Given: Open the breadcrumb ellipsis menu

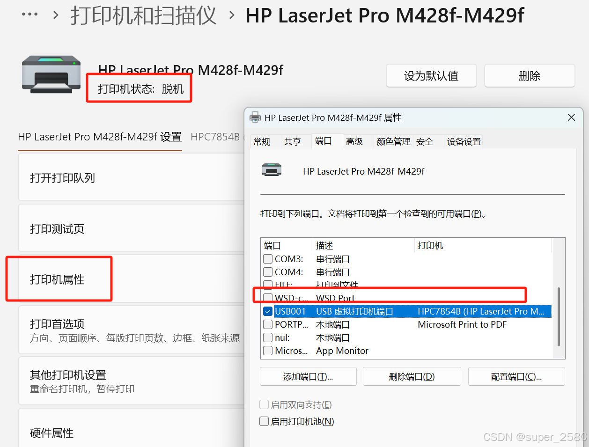Looking at the screenshot, I should 30,15.
